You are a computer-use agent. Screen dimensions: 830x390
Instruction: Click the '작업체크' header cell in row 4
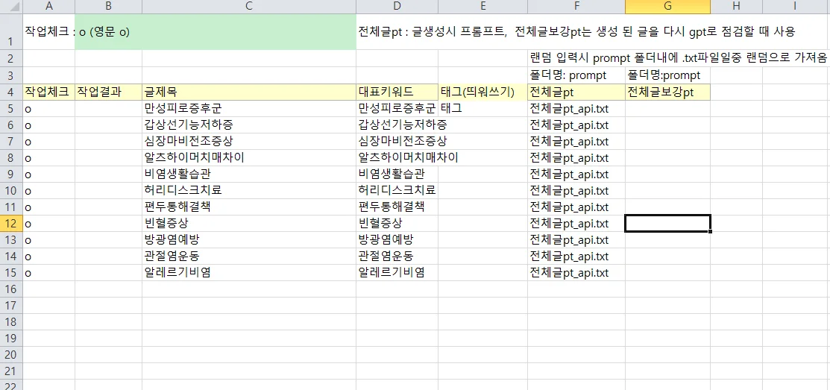(49, 92)
